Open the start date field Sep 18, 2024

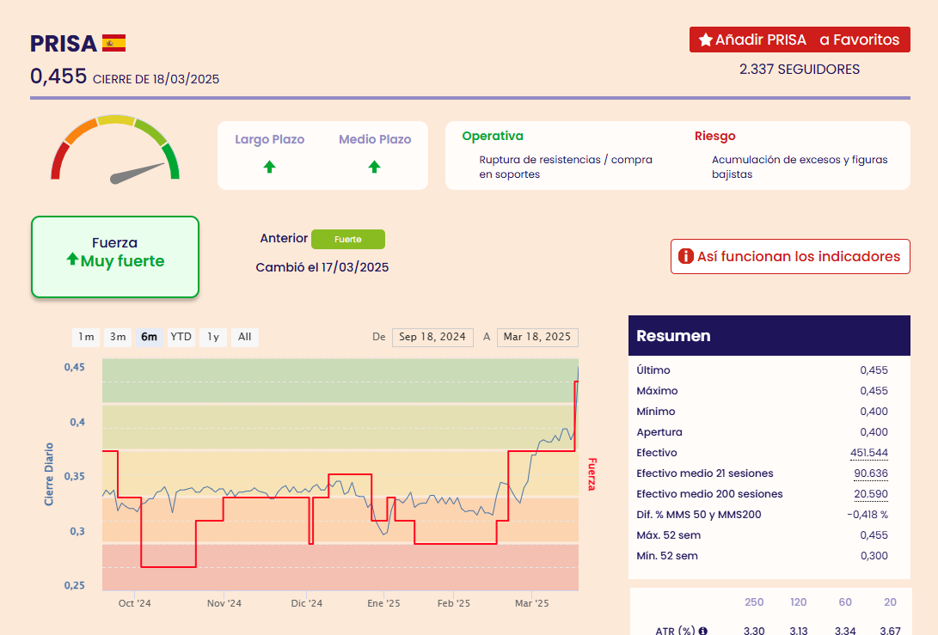point(432,337)
